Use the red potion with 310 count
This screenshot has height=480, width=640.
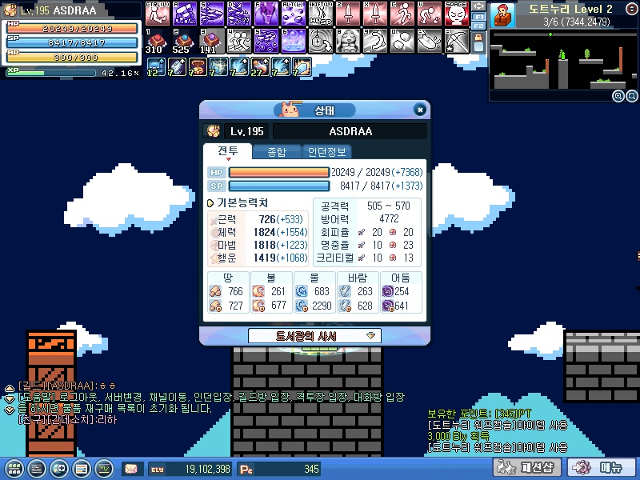158,42
